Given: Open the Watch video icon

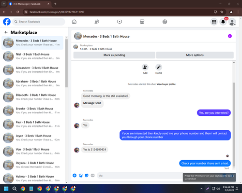Looking at the screenshot, I should click(120, 22).
